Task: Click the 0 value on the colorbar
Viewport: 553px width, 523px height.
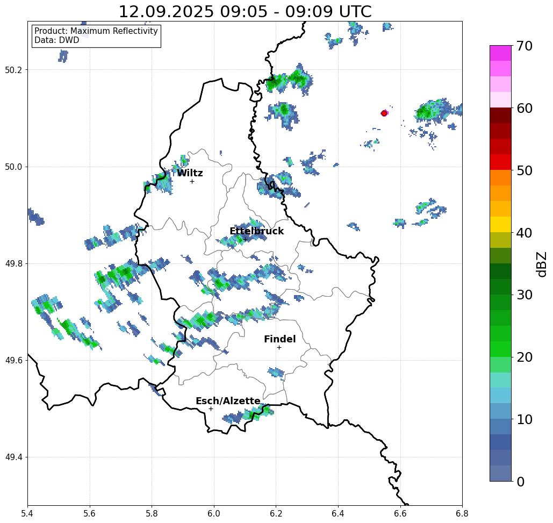Action: [x=521, y=482]
